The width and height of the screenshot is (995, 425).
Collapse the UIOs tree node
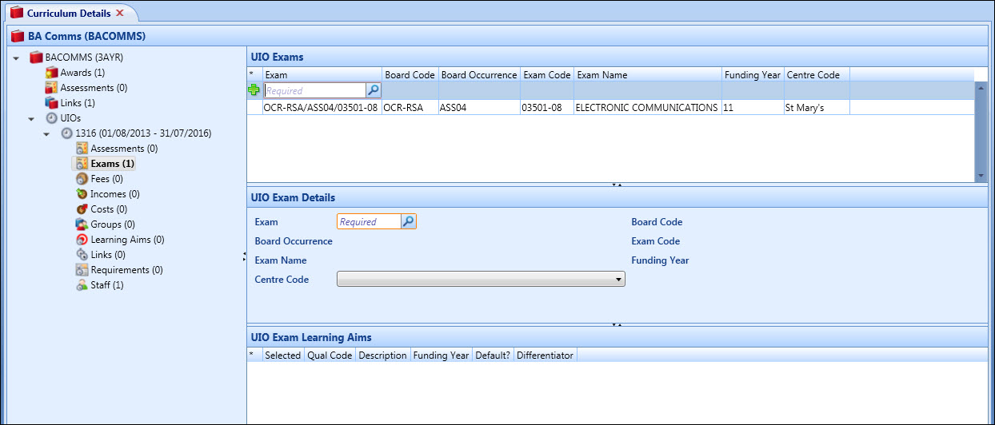coord(31,119)
